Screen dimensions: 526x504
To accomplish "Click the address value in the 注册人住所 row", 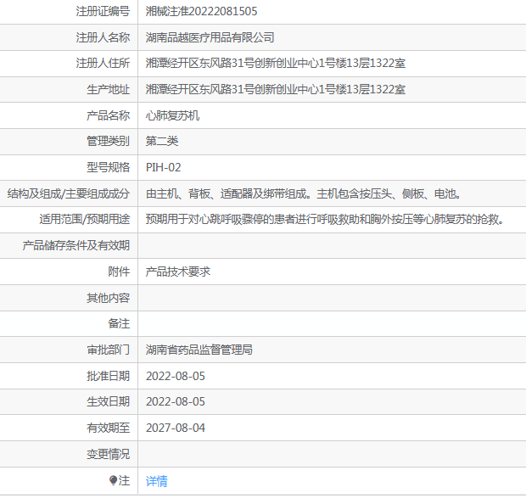I will click(x=276, y=63).
